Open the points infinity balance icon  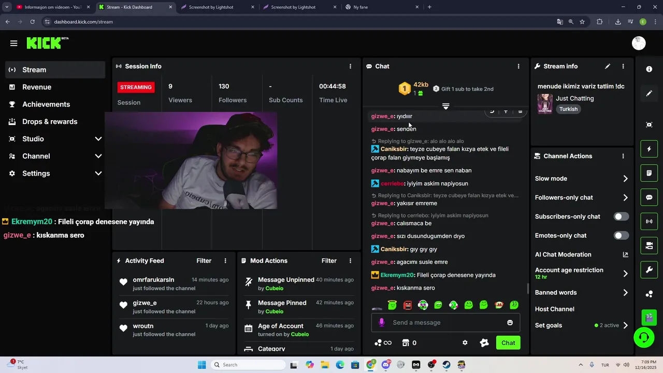tap(383, 342)
